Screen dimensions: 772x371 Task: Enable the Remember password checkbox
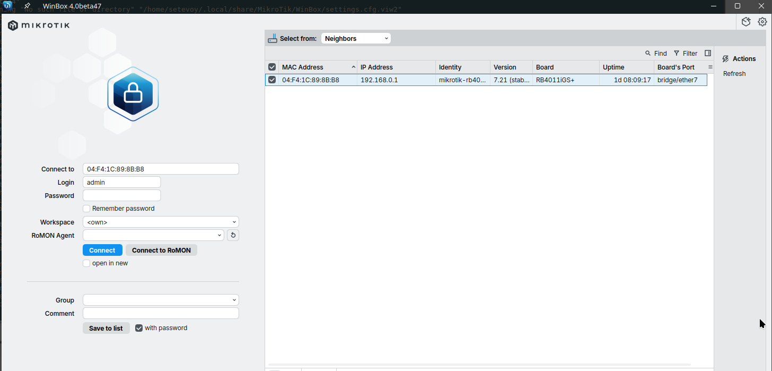(x=86, y=209)
